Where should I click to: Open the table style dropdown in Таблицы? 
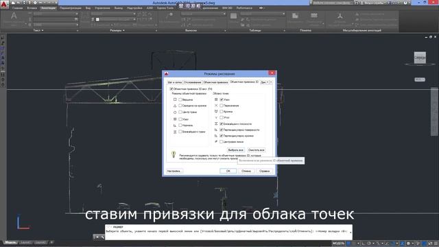263,14
